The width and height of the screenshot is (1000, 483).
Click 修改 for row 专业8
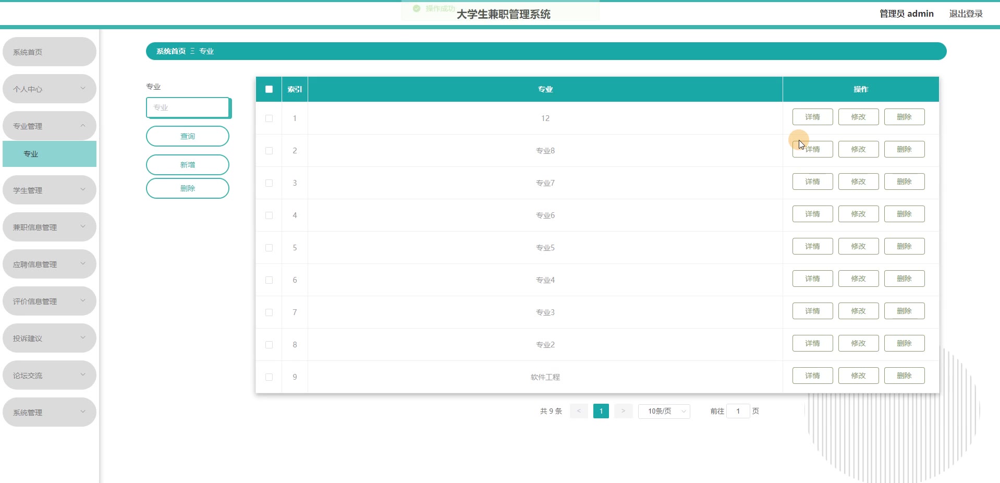click(x=859, y=149)
